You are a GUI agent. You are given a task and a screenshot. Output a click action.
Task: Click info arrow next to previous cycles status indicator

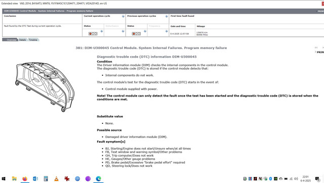coord(145,31)
